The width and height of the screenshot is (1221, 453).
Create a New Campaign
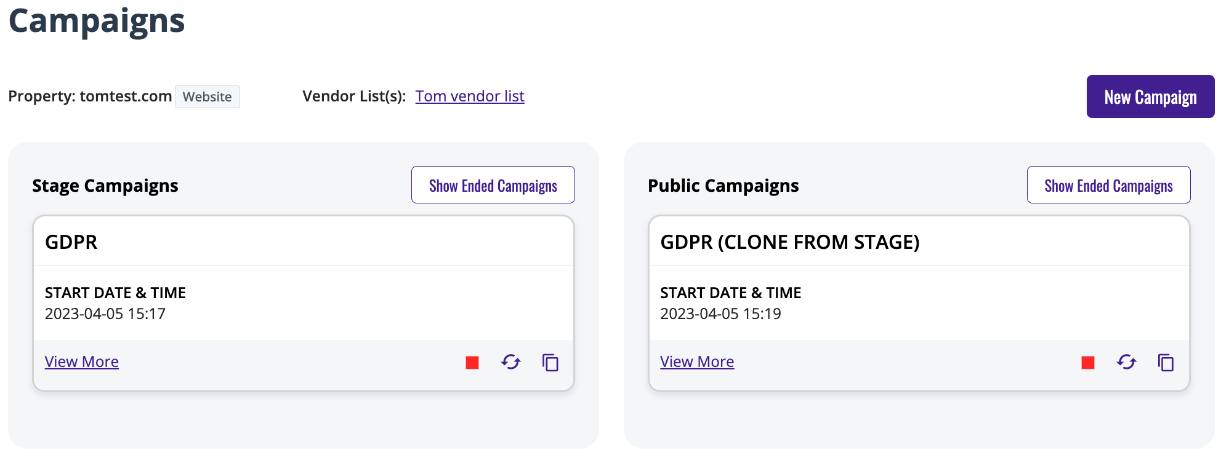(1151, 97)
